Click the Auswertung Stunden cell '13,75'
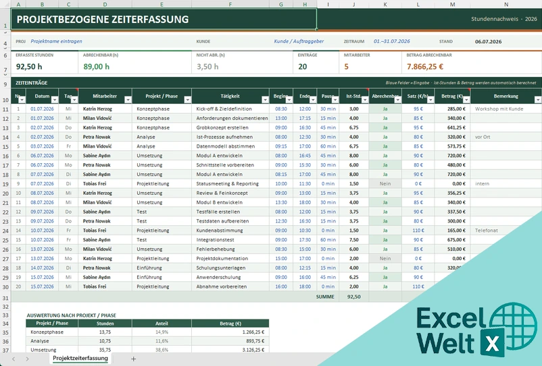The height and width of the screenshot is (366, 542). [105, 332]
